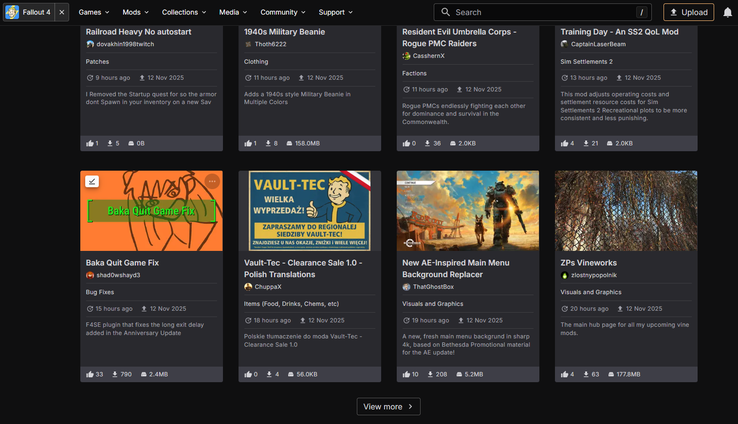Open Railroad Heavy No autostart mod title

tap(139, 32)
